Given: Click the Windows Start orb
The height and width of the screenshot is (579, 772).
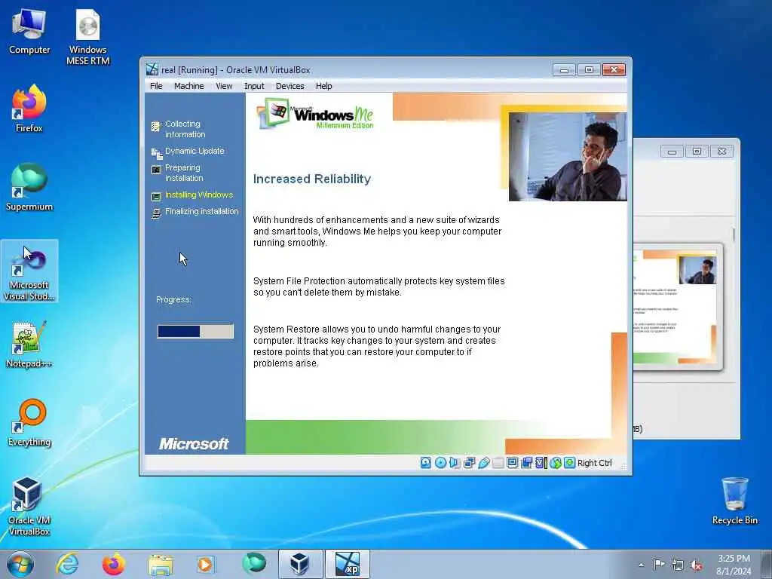Looking at the screenshot, I should click(x=20, y=564).
